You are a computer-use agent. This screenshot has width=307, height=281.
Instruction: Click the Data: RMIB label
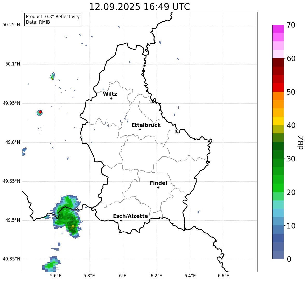[x=38, y=22]
